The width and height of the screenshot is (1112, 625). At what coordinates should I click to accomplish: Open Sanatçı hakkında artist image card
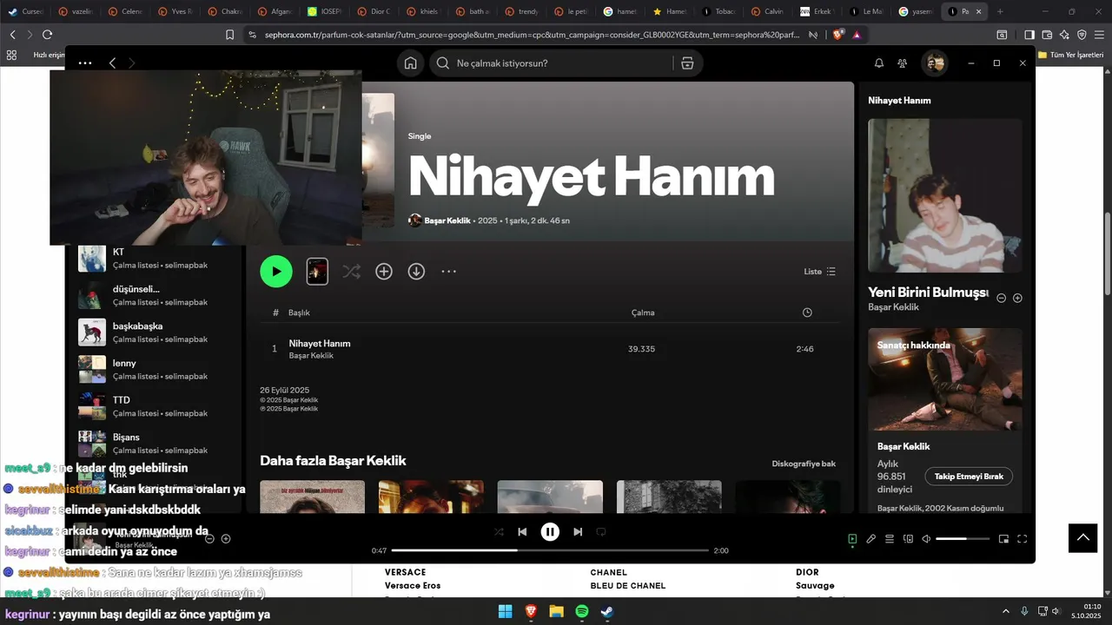pyautogui.click(x=945, y=379)
